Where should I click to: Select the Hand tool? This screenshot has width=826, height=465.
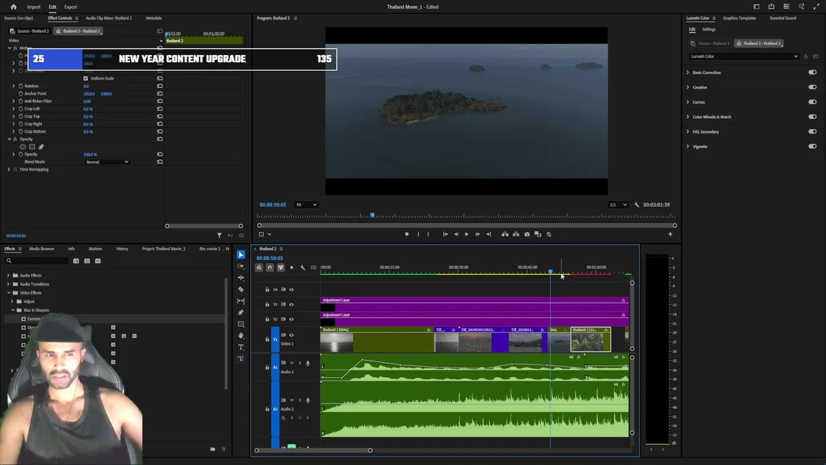pyautogui.click(x=241, y=335)
